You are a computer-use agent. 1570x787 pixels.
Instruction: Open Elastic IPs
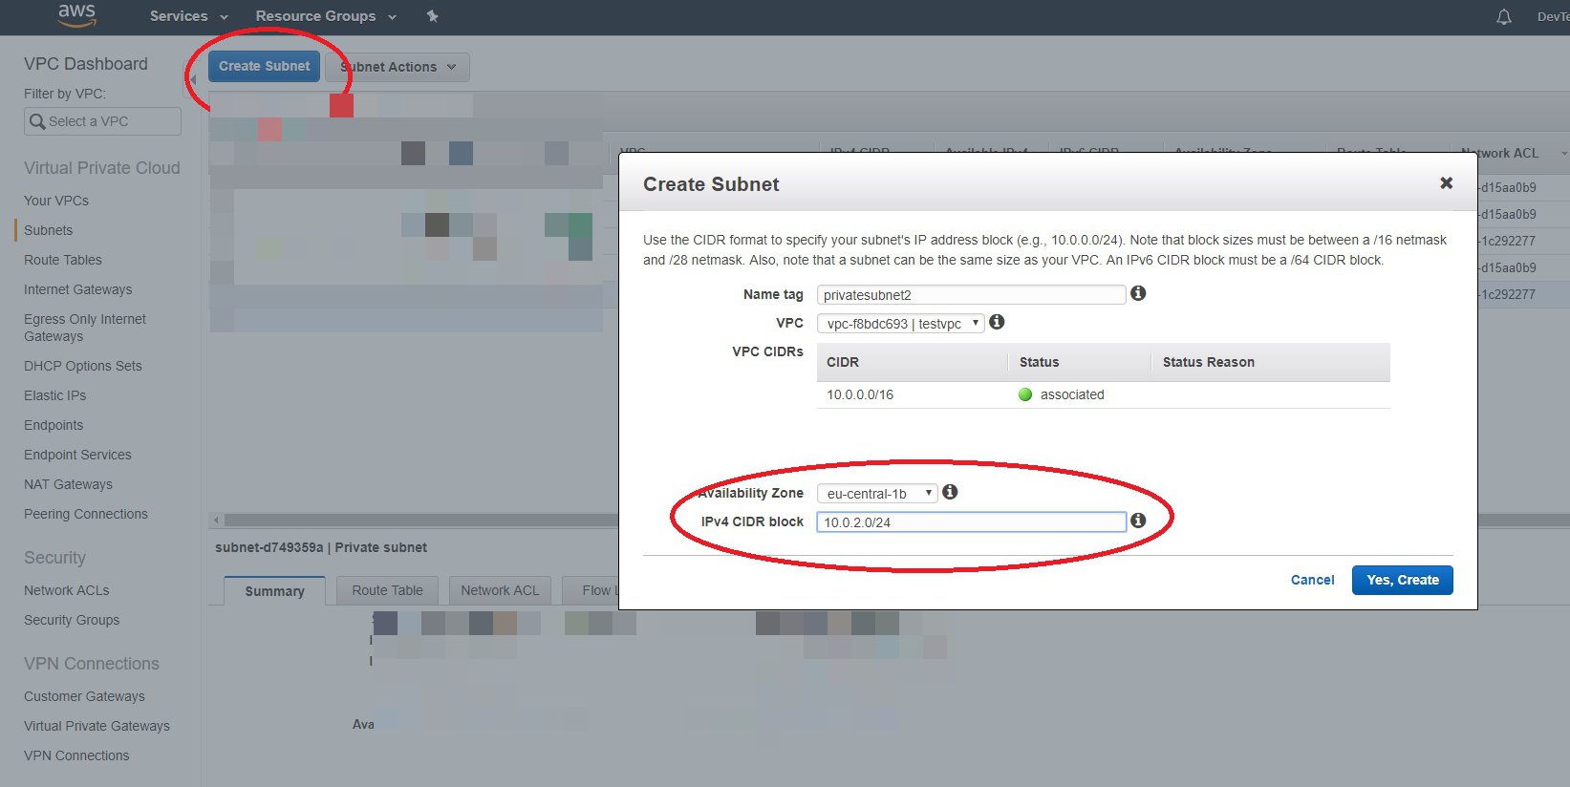54,395
